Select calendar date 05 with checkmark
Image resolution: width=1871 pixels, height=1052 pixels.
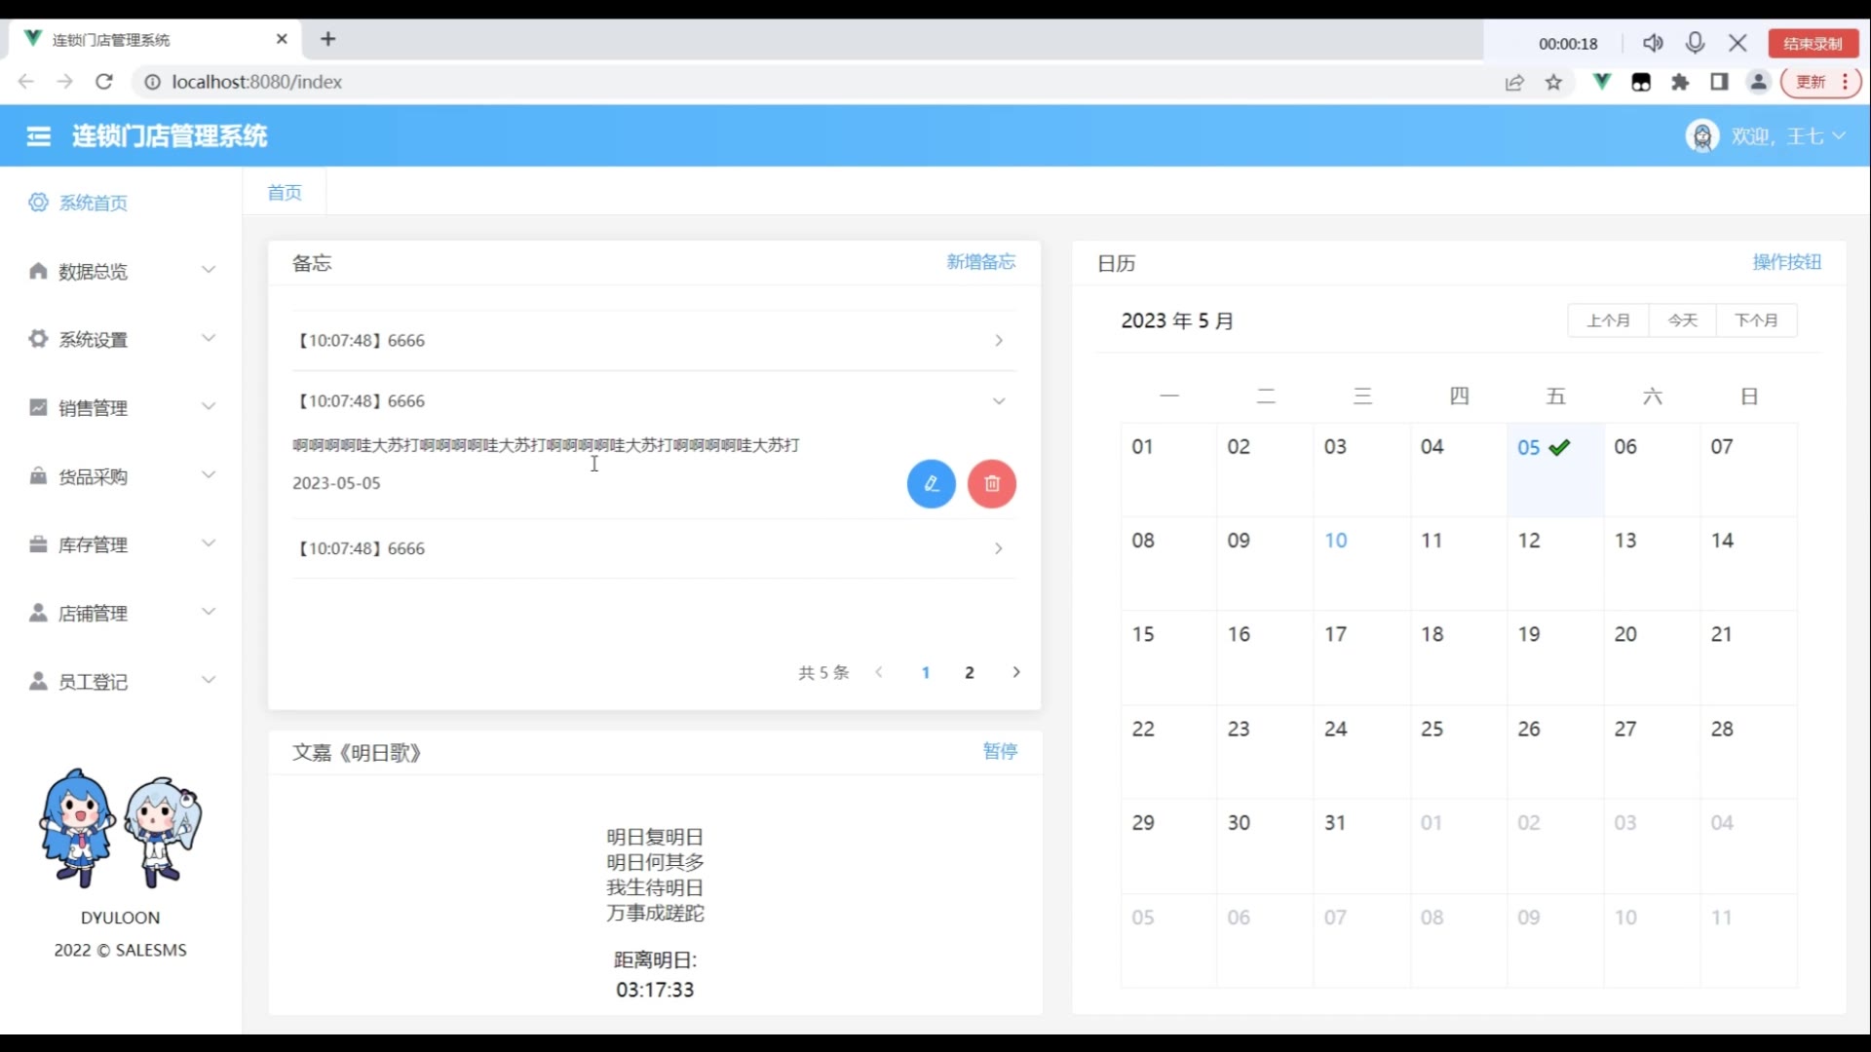tap(1555, 470)
